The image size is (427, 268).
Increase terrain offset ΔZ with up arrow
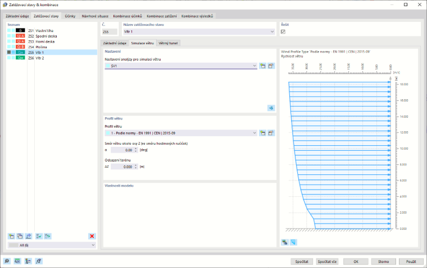(136, 165)
